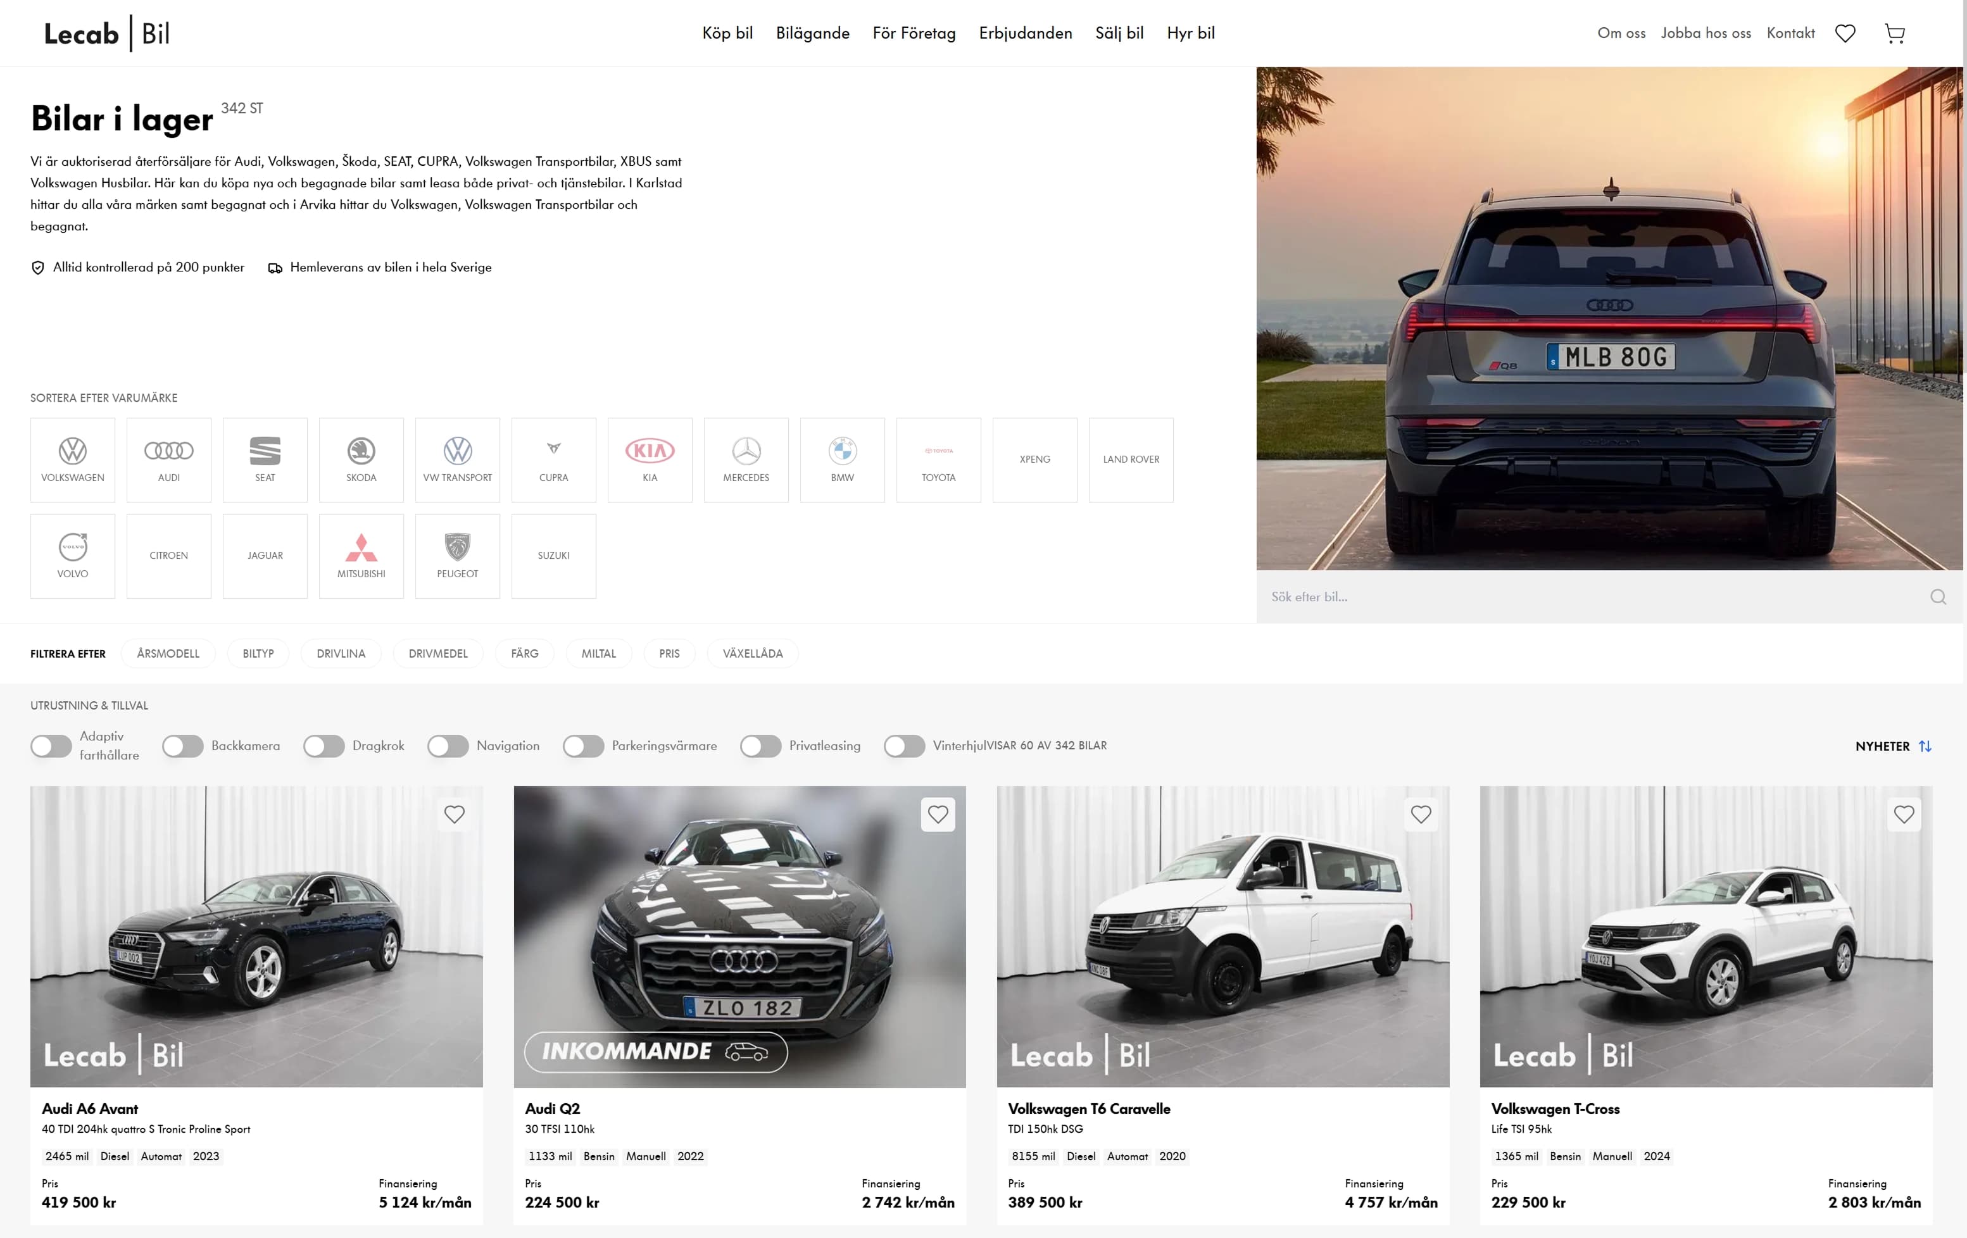Expand the Färg filter
The image size is (1967, 1238).
coord(524,653)
